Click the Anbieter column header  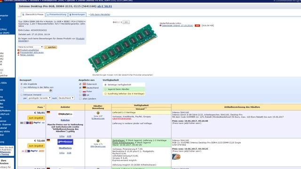(65, 107)
